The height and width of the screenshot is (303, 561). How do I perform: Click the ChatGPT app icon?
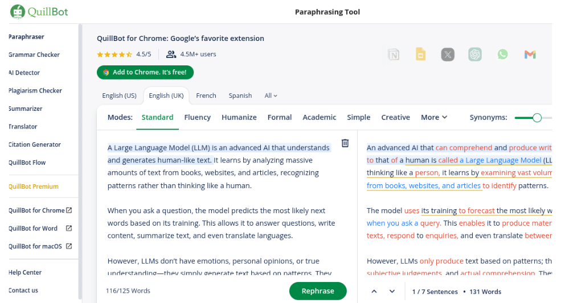[x=475, y=55]
